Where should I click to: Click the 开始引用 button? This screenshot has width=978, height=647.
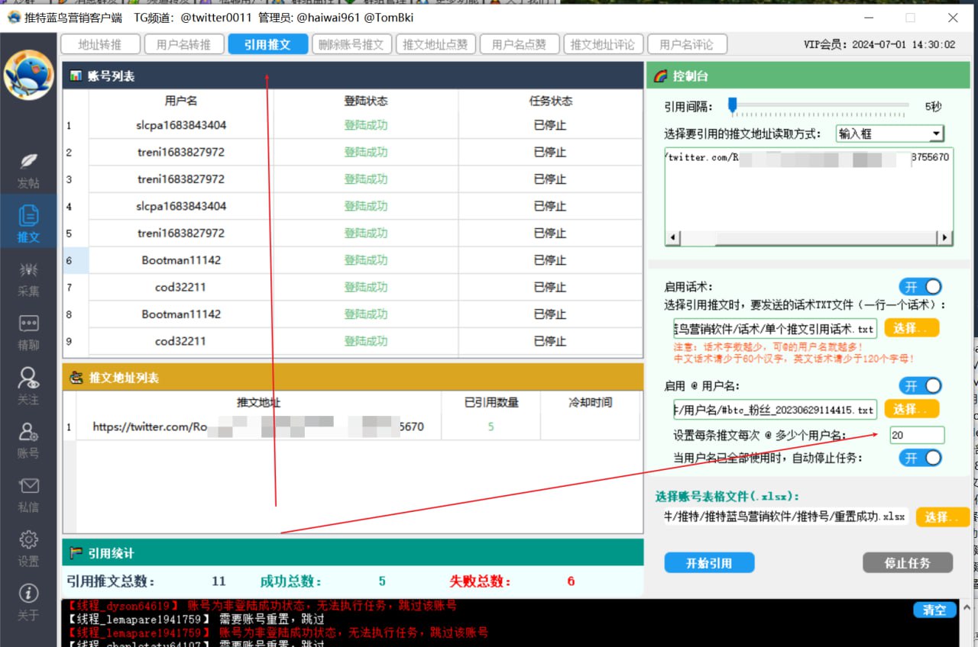[709, 563]
